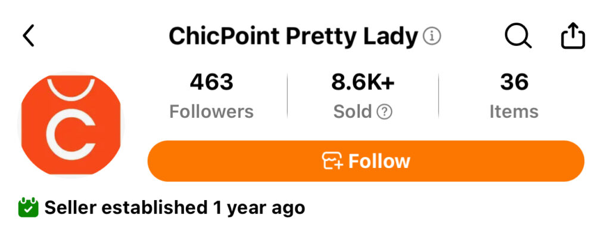Open the Followers label
This screenshot has height=228, width=610.
211,112
